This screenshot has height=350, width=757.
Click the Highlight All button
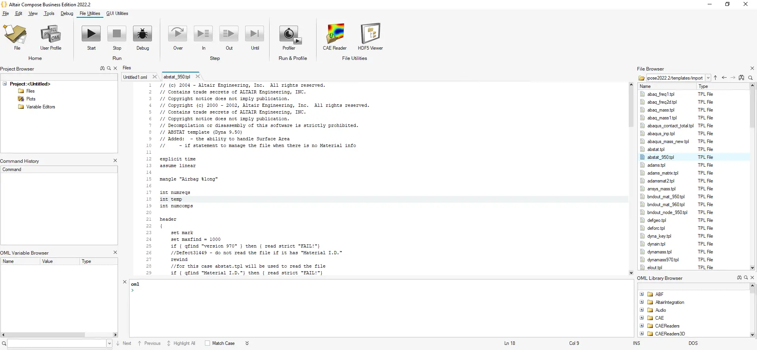[181, 343]
